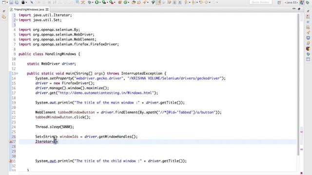Viewport: 312px width, 175px height.
Task: Select the HandlingWindows.java editor tab
Action: tap(29, 9)
